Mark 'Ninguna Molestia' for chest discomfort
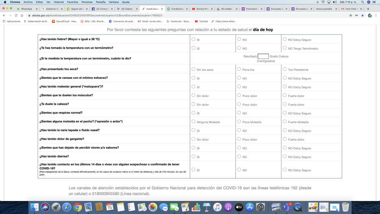 [x=194, y=121]
